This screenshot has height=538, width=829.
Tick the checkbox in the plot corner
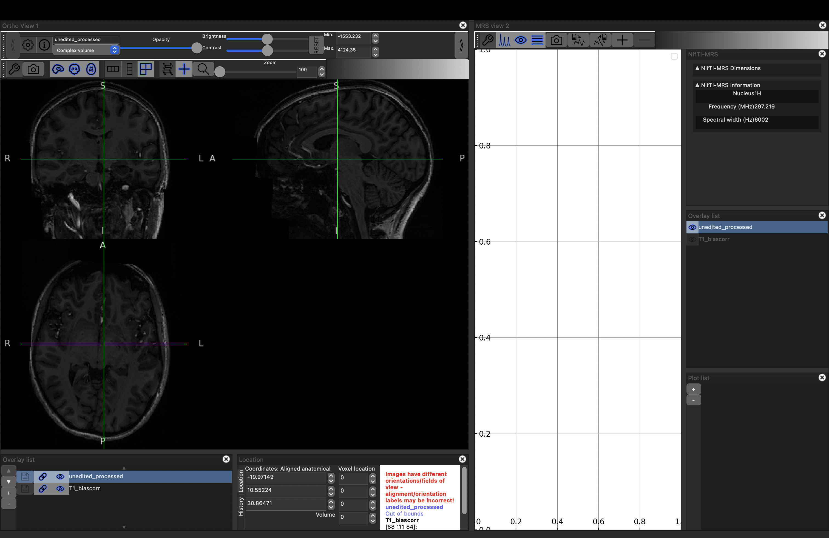point(674,56)
